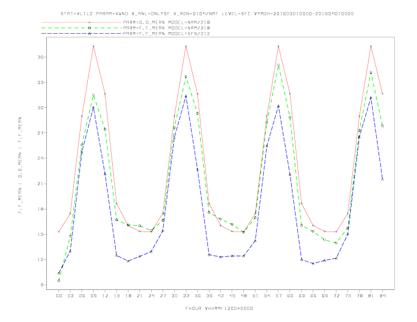This screenshot has height=322, width=417.
Task: Click x-axis tick label 75
Action: [348, 296]
